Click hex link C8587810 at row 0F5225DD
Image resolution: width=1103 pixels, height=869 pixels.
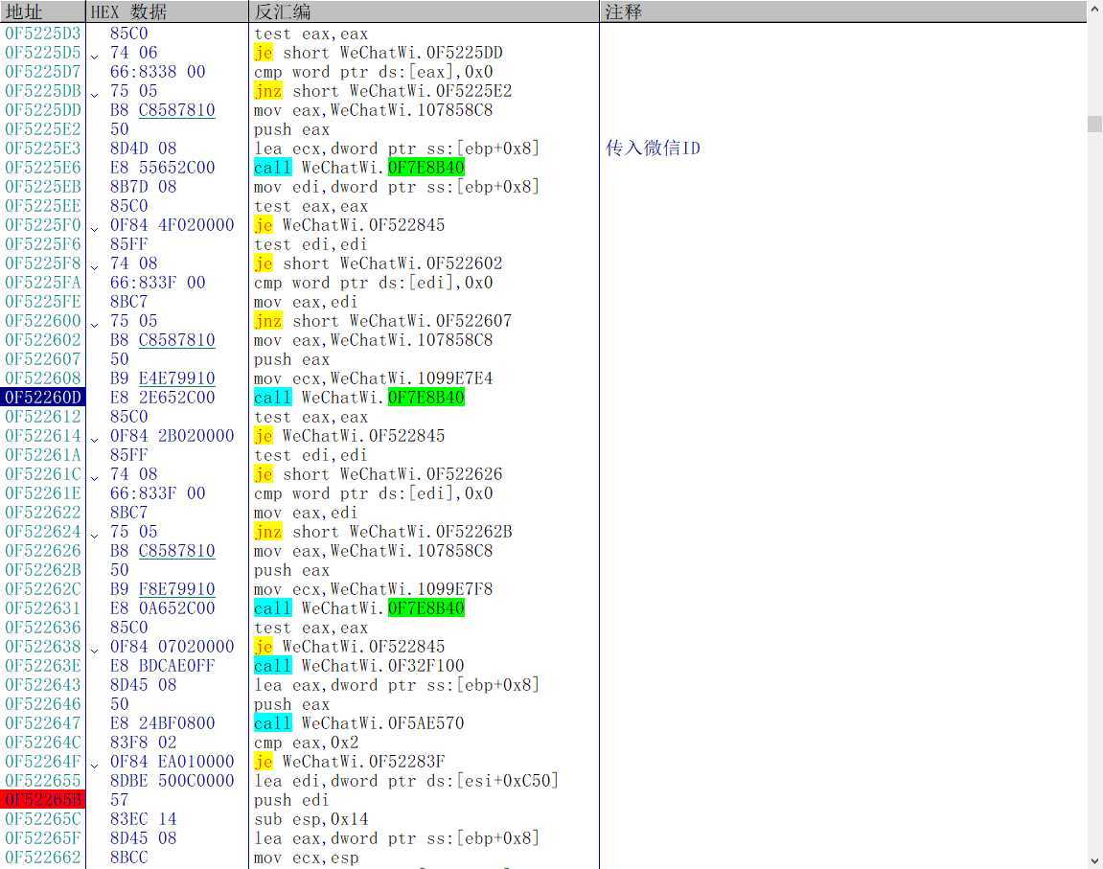(x=176, y=109)
